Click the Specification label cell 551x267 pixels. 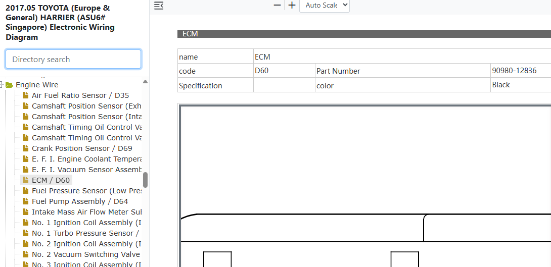pyautogui.click(x=215, y=85)
